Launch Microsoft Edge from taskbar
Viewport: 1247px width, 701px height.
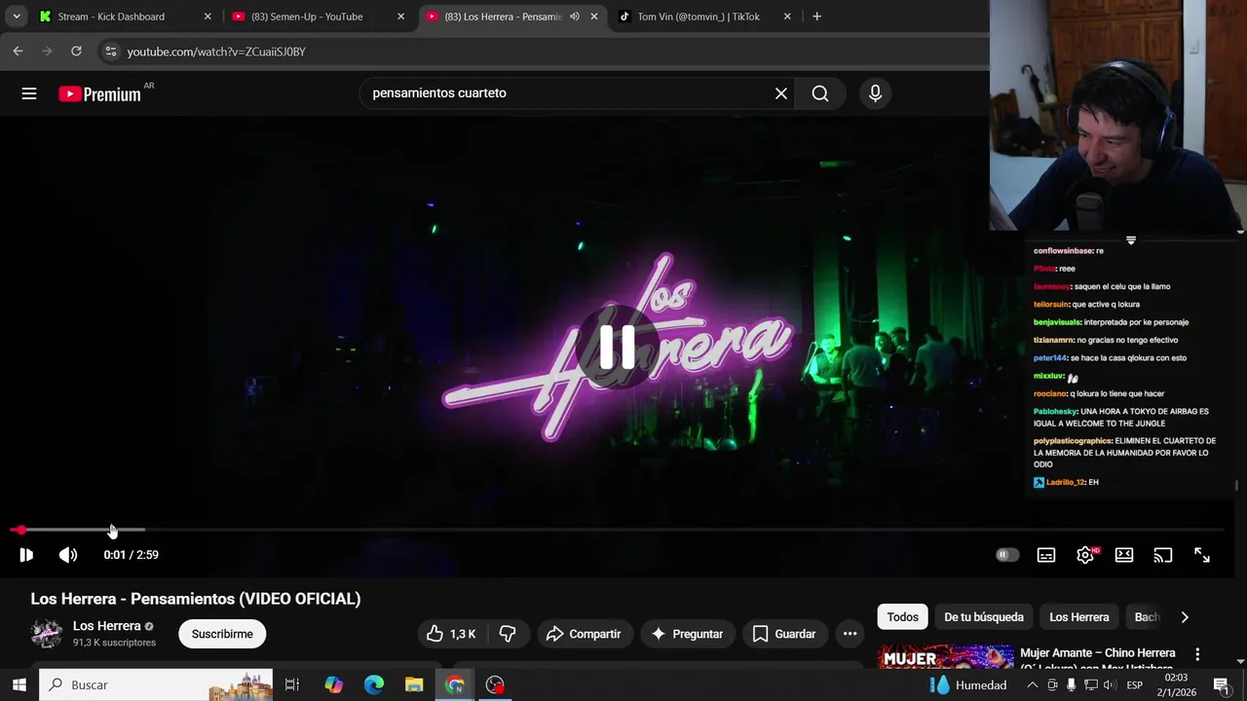point(374,684)
